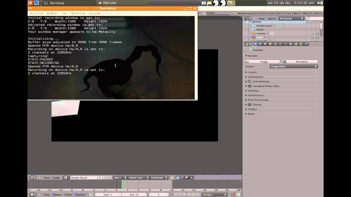Open the Ayuda menu in Terminal
The width and height of the screenshot is (351, 197).
94,13
